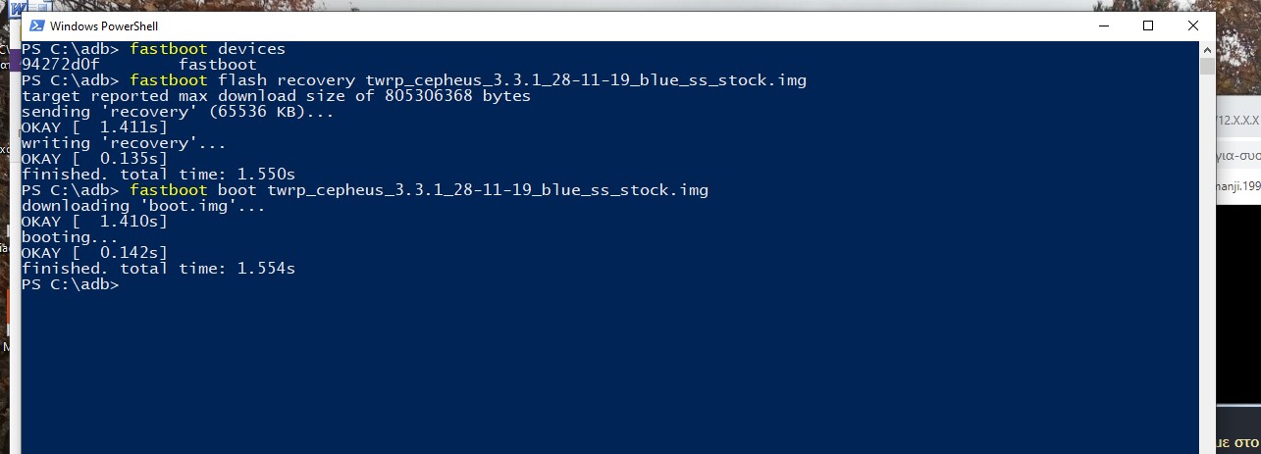Screen dimensions: 1261x454
Task: Click the "writing 'recovery'..." output line
Action: tap(124, 143)
